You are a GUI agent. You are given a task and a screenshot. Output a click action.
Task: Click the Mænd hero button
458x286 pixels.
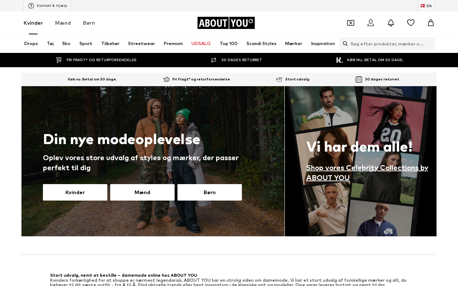(x=142, y=192)
